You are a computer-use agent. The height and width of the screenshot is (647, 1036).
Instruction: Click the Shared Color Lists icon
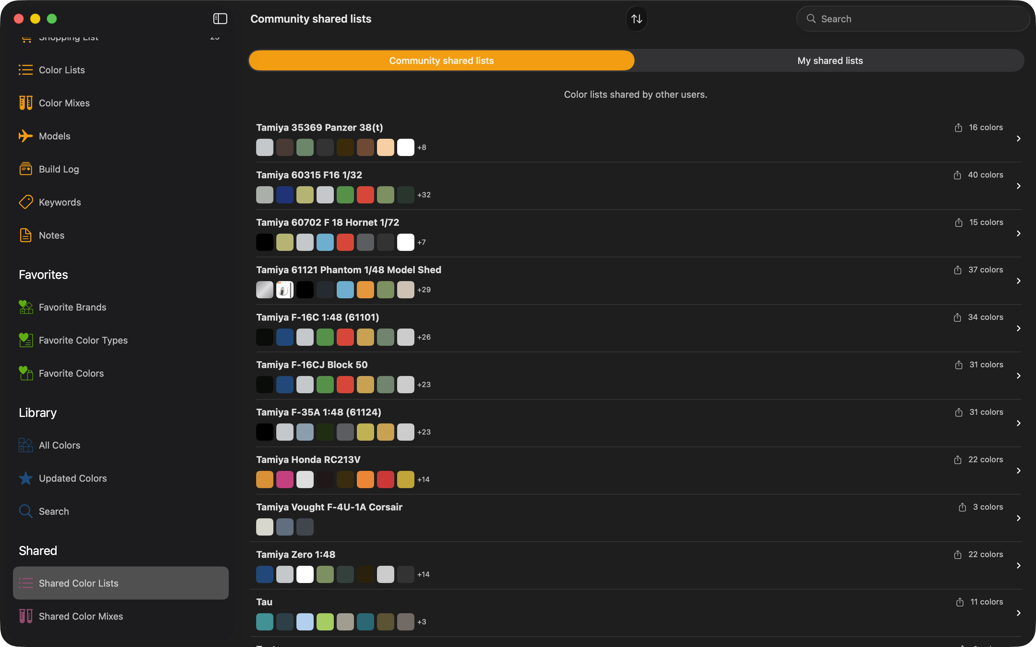tap(26, 583)
